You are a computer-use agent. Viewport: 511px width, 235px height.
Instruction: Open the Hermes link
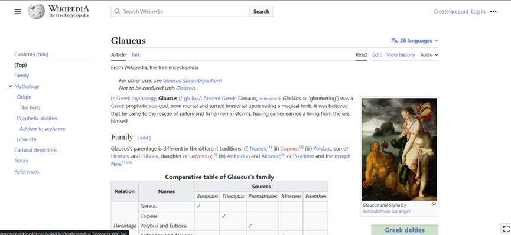(119, 156)
